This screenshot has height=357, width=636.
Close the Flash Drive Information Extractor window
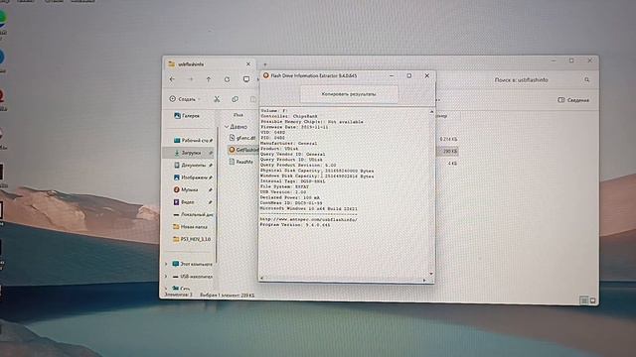[x=426, y=75]
